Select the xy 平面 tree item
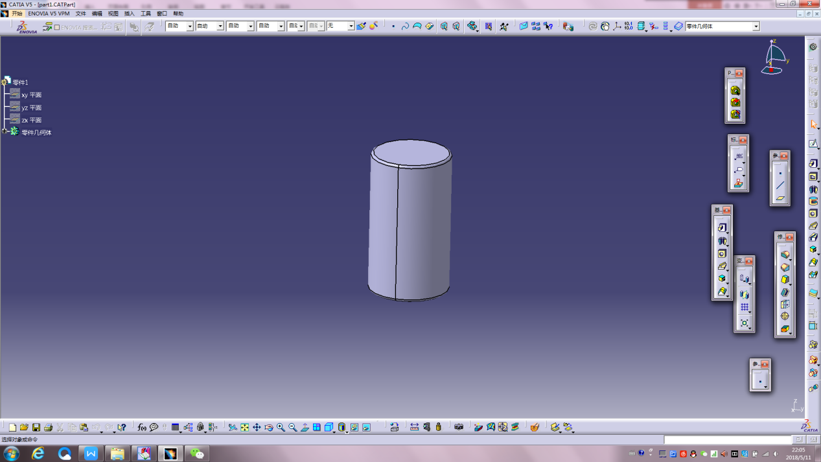Viewport: 821px width, 462px height. point(31,95)
